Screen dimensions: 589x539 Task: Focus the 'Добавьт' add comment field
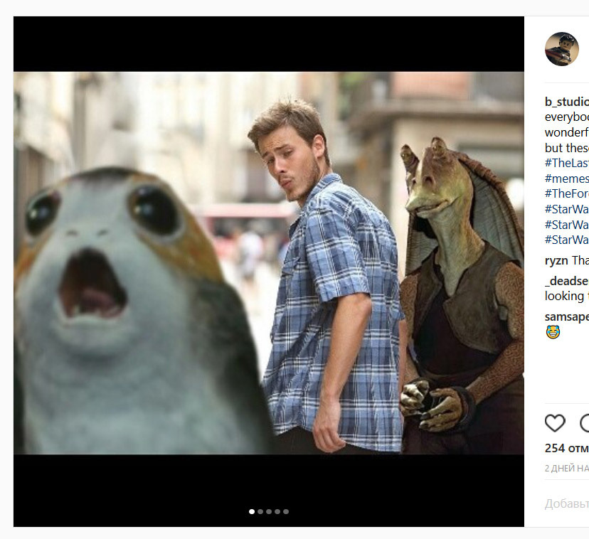click(x=567, y=503)
